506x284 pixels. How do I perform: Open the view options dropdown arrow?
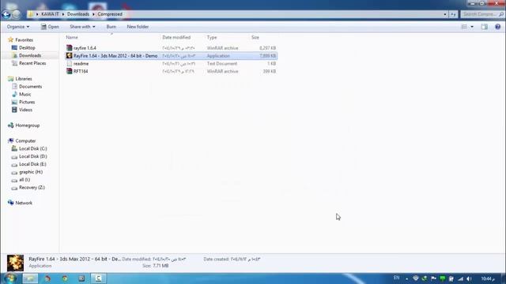(x=472, y=27)
